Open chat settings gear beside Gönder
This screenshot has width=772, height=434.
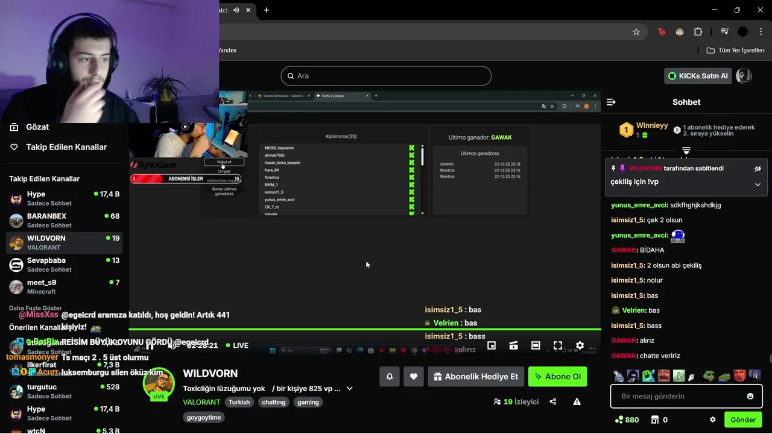(712, 420)
